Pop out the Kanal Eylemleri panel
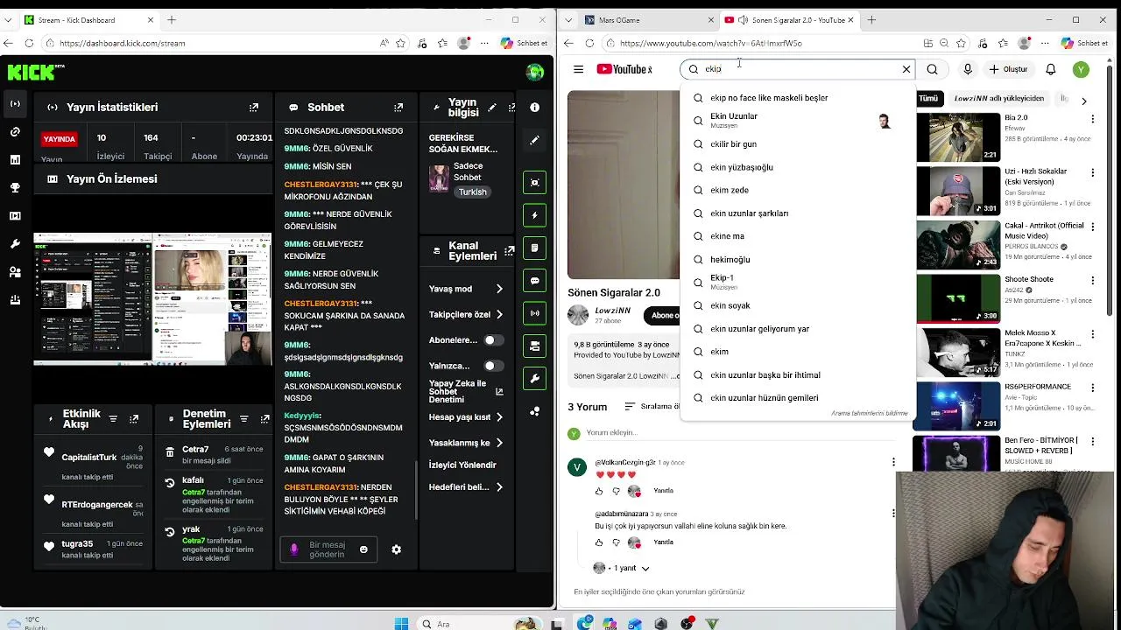This screenshot has height=630, width=1121. (x=510, y=252)
